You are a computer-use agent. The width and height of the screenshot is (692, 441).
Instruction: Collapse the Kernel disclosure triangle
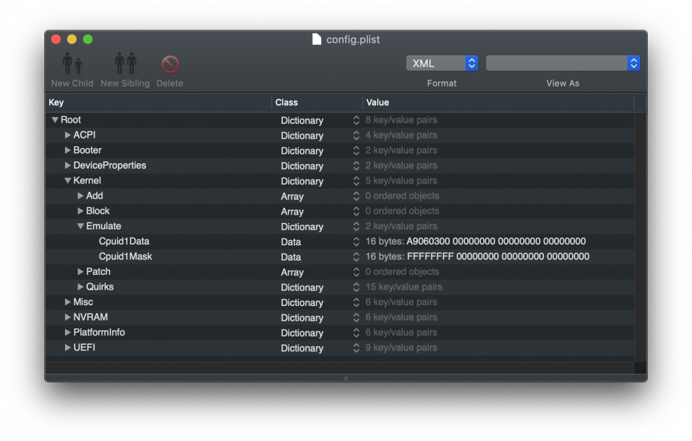tap(68, 181)
